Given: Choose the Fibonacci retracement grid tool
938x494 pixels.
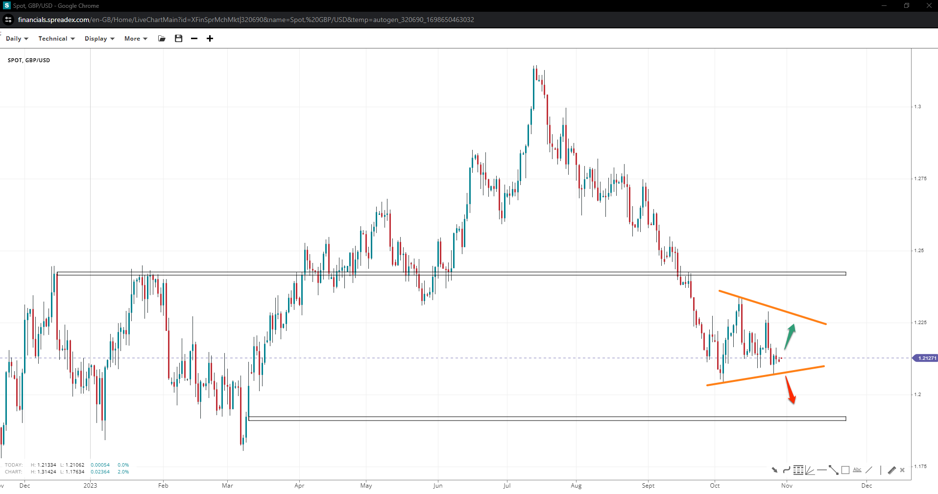Looking at the screenshot, I should (x=798, y=470).
